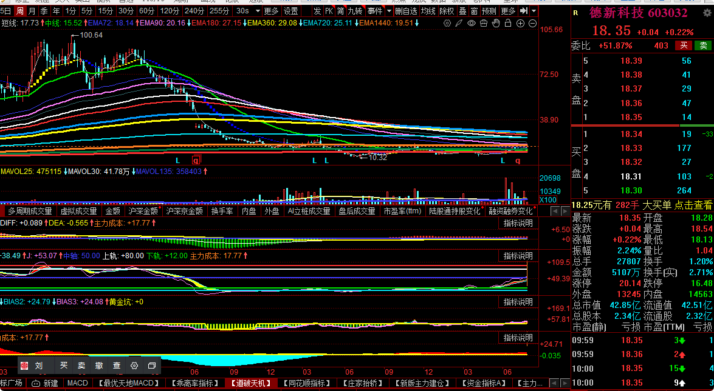Toggle the eye visibility icon in the chart toolbar
The image size is (714, 391).
click(x=472, y=22)
